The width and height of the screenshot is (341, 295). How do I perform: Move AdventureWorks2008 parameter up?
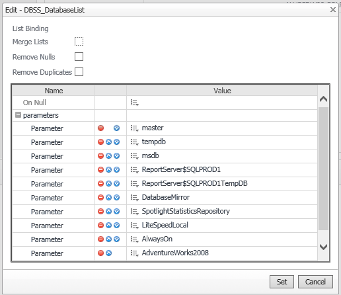click(108, 253)
